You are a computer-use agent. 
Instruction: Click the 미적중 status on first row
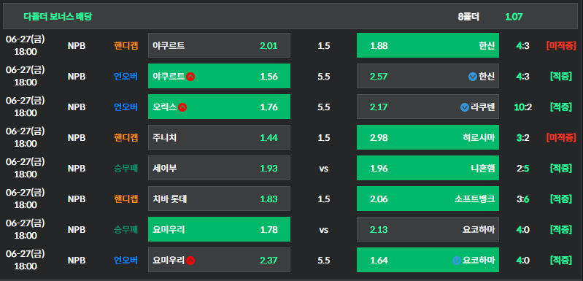(x=561, y=46)
